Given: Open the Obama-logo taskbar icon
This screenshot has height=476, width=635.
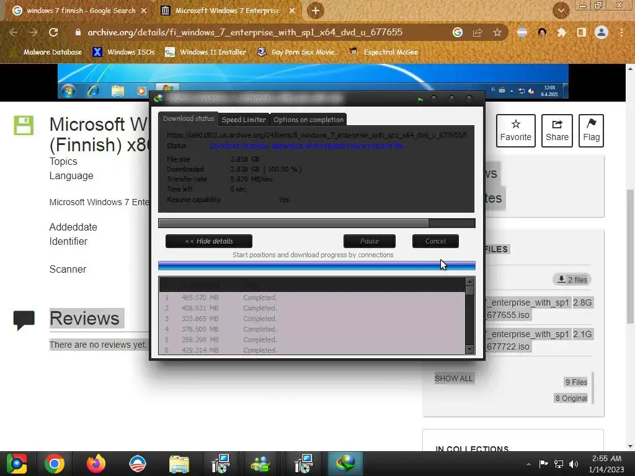Looking at the screenshot, I should [137, 464].
